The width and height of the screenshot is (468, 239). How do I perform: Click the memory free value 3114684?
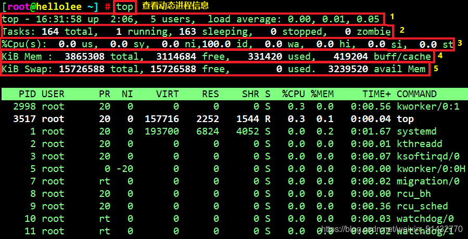(176, 57)
